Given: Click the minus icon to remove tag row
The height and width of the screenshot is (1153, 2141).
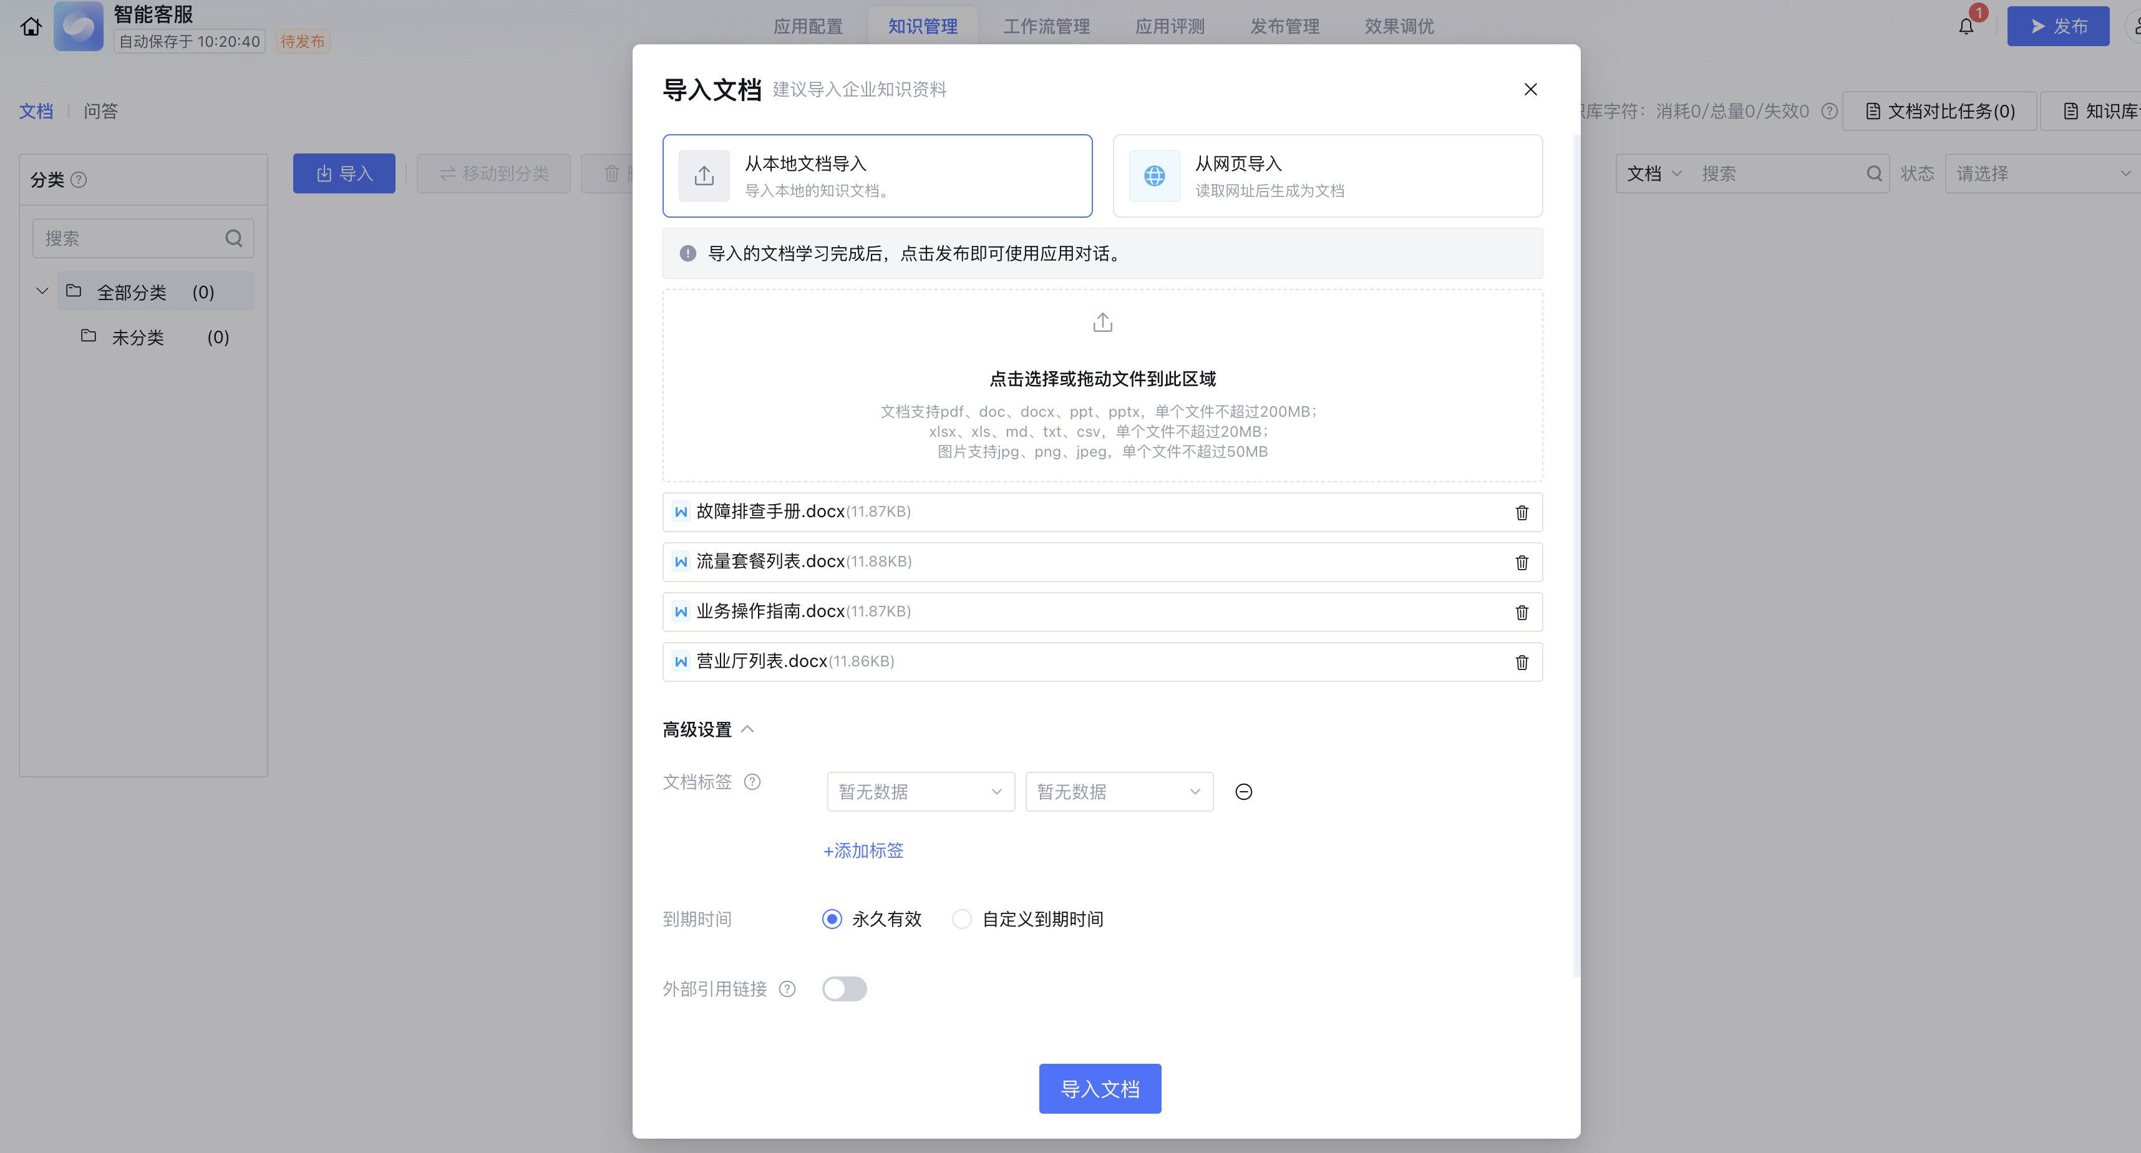Looking at the screenshot, I should (1243, 791).
